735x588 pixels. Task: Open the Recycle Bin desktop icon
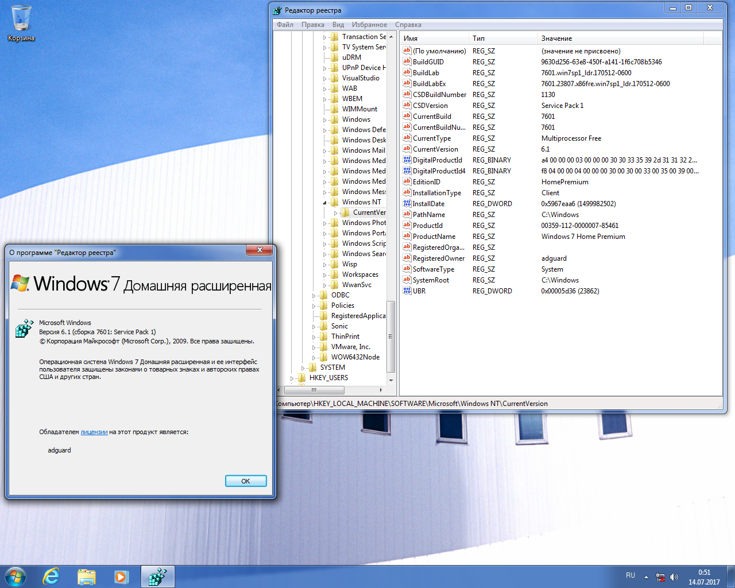click(x=21, y=23)
